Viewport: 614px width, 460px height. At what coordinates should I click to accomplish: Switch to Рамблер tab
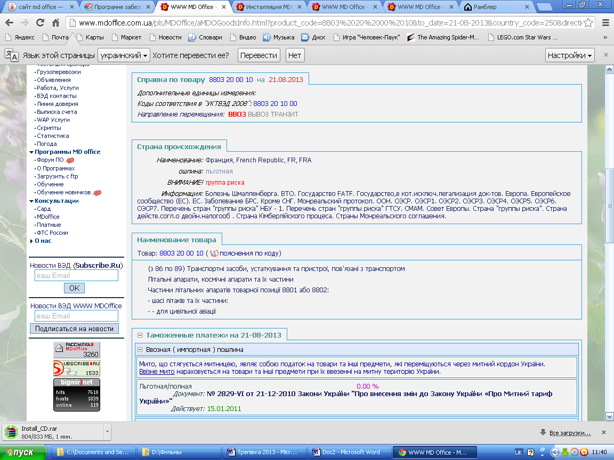(x=496, y=7)
